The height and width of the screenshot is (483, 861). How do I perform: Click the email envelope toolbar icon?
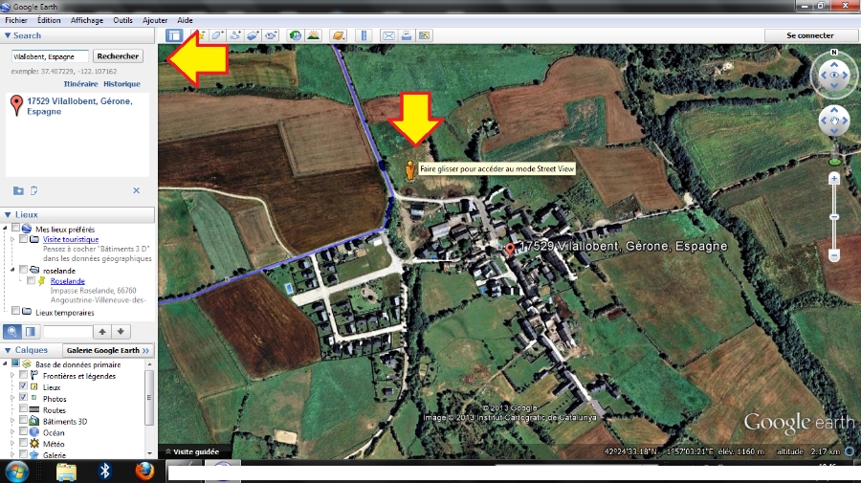point(388,35)
